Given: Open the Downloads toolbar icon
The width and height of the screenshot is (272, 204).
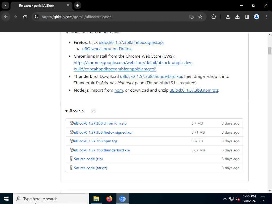Looking at the screenshot, I should [x=237, y=17].
